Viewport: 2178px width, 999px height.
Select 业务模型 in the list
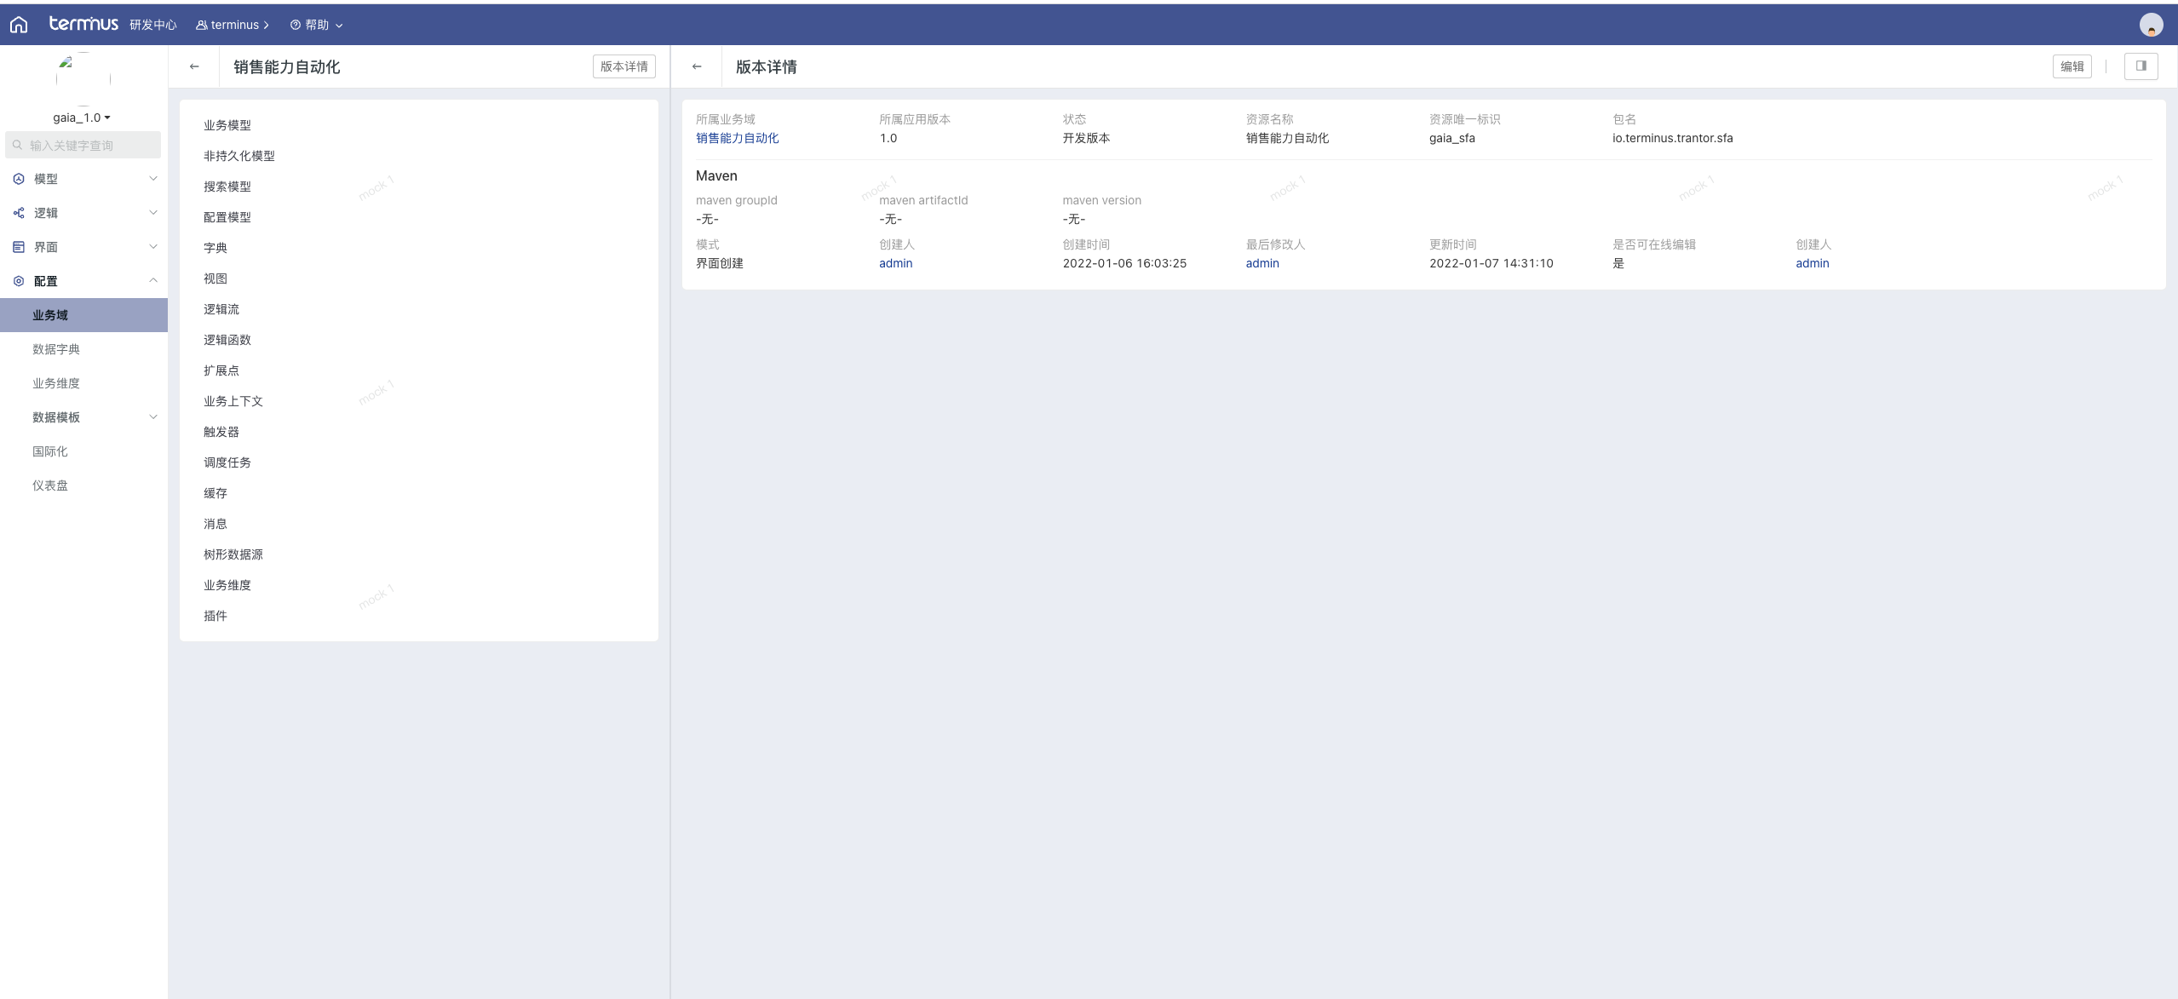click(227, 125)
